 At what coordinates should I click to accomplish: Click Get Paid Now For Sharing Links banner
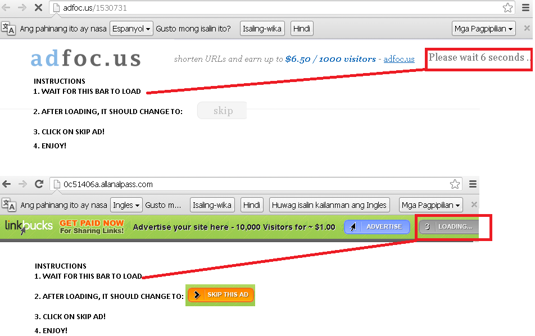coord(92,226)
